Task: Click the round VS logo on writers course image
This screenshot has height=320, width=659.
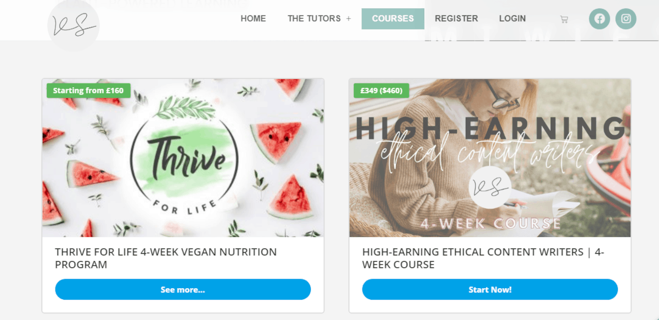Action: point(490,188)
